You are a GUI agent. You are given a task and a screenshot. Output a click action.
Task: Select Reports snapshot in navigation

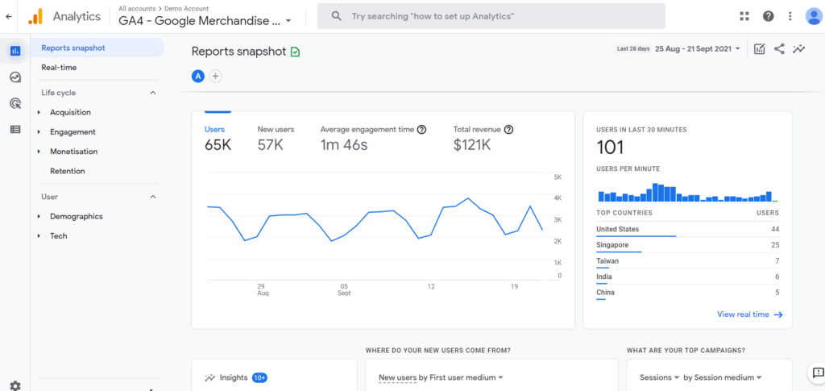click(97, 48)
